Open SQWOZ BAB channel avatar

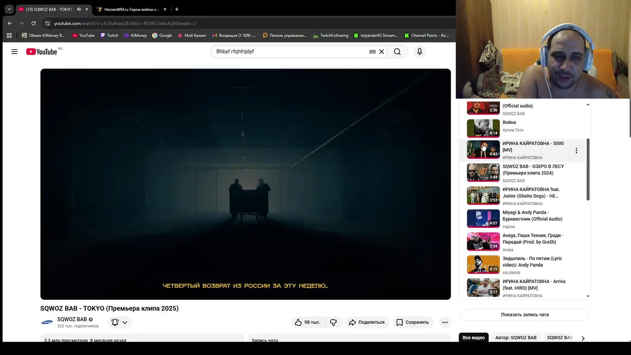click(x=47, y=322)
